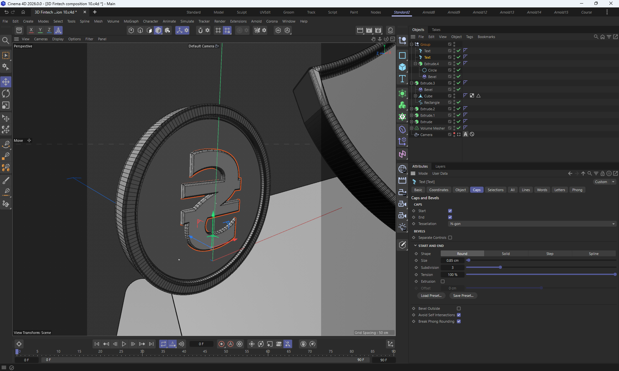619x371 pixels.
Task: Click the bevel Size input field
Action: pos(452,260)
